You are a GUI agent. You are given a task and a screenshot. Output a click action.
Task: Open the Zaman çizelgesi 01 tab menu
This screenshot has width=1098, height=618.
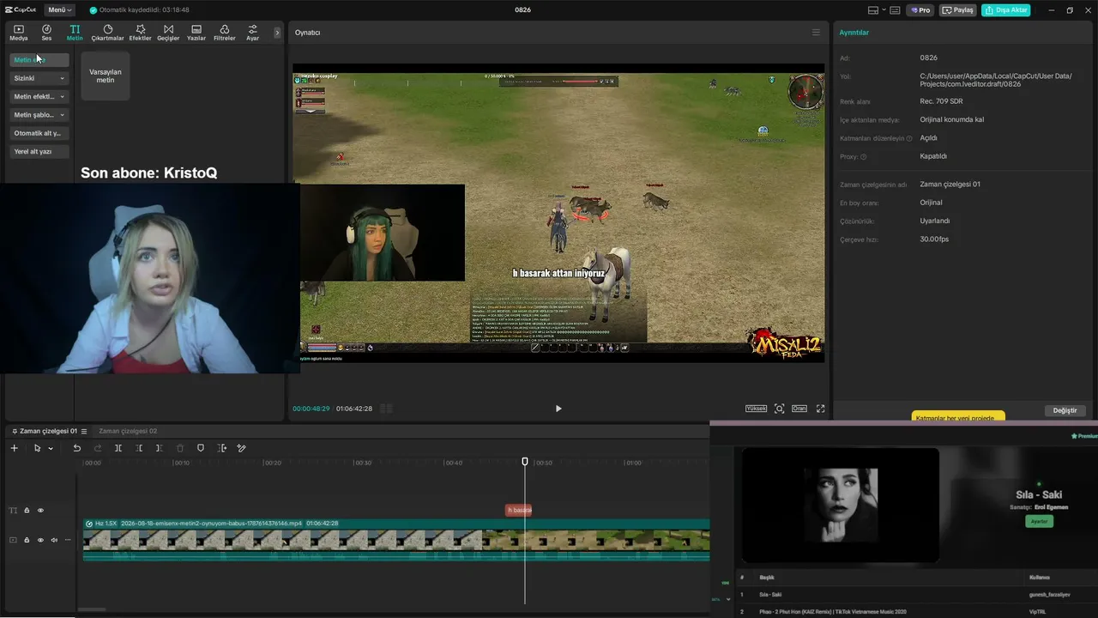tap(84, 431)
